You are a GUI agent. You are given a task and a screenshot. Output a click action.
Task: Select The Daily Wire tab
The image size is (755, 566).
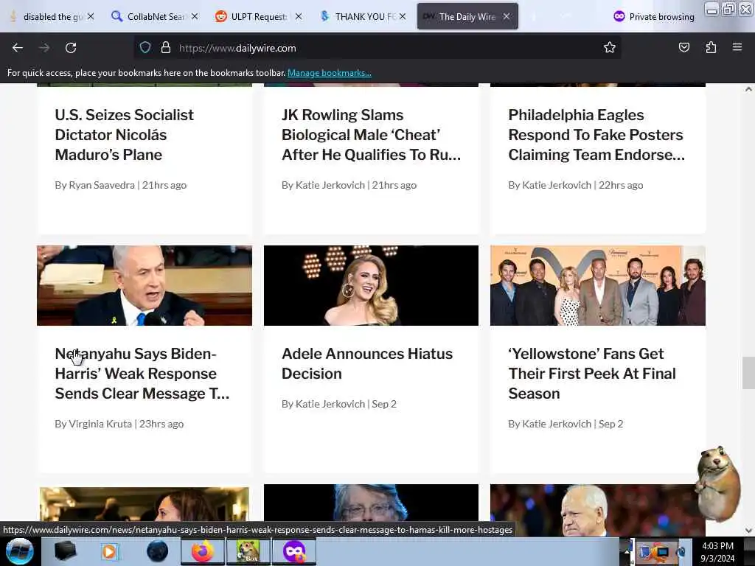click(x=466, y=16)
